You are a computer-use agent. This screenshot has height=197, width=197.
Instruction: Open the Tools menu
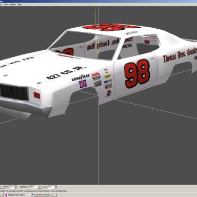6,5
